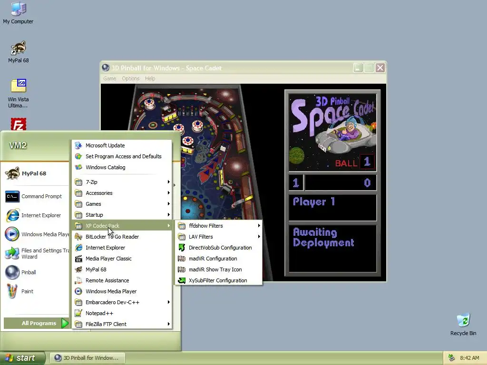Expand the Games program folder
Image resolution: width=487 pixels, height=365 pixels.
coord(122,204)
